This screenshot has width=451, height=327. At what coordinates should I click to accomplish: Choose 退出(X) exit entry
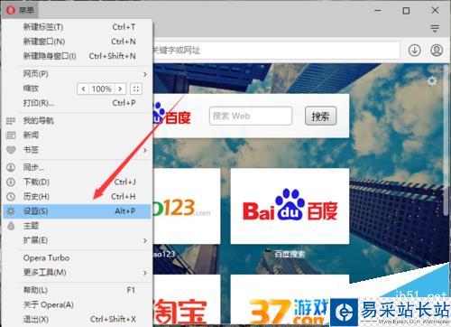[77, 319]
